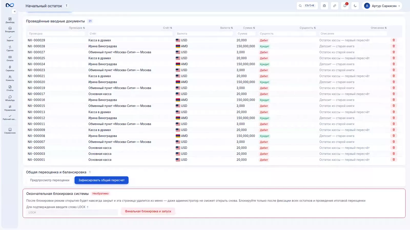Open the Сделка sidebar item

coord(10,49)
